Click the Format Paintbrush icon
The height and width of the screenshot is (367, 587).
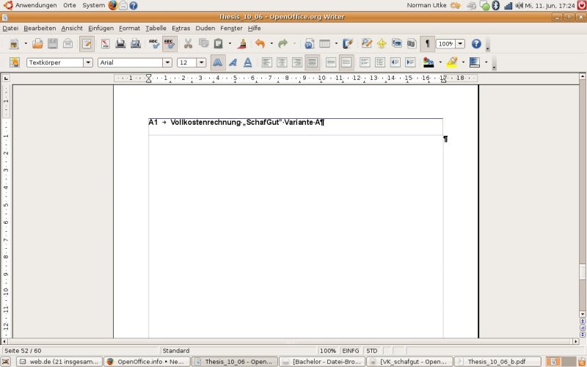pos(243,44)
